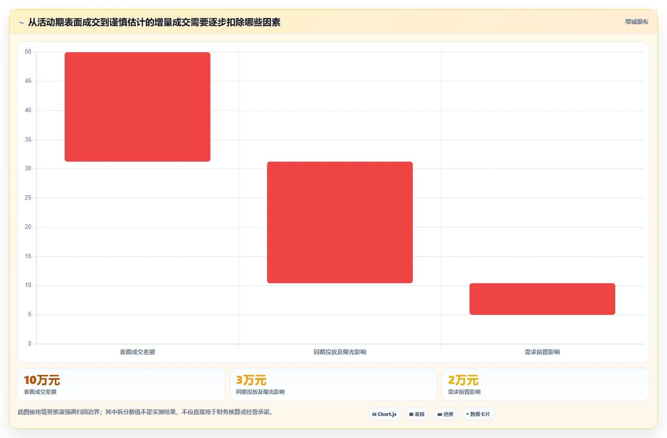The width and height of the screenshot is (667, 438).
Task: Open the 10万元 表面成交差额 card
Action: coord(121,384)
